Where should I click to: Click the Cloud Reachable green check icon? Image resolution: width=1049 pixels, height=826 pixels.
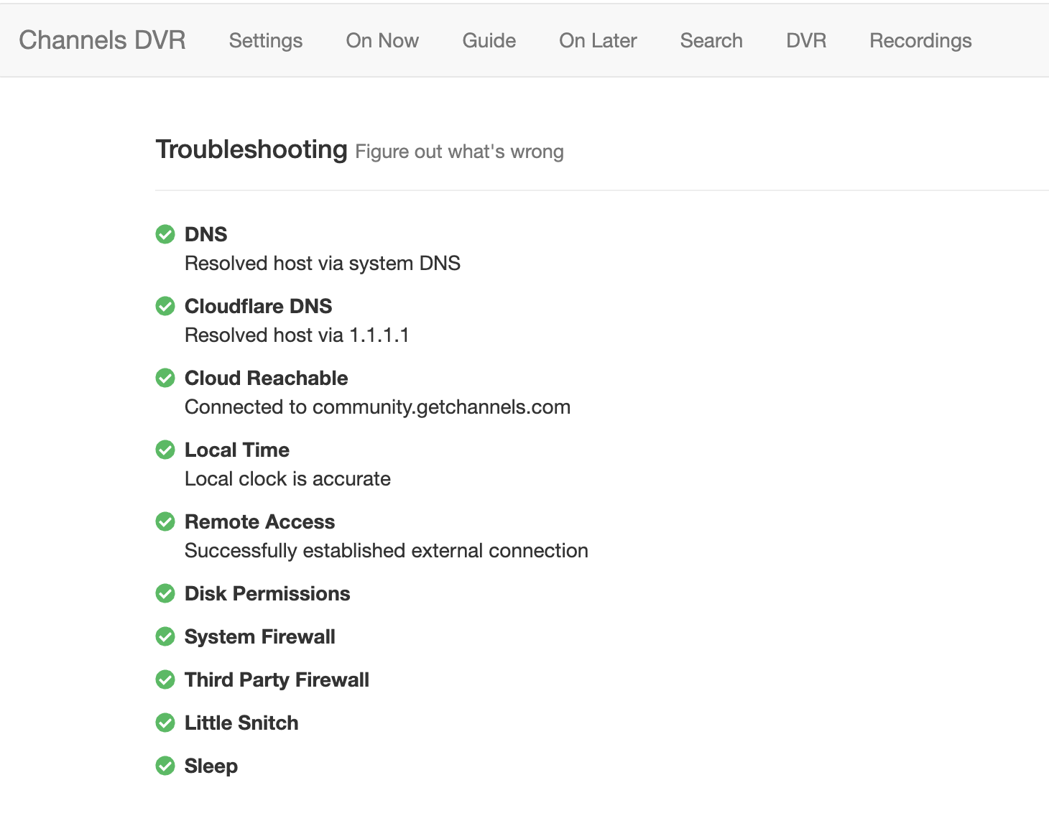pyautogui.click(x=165, y=378)
